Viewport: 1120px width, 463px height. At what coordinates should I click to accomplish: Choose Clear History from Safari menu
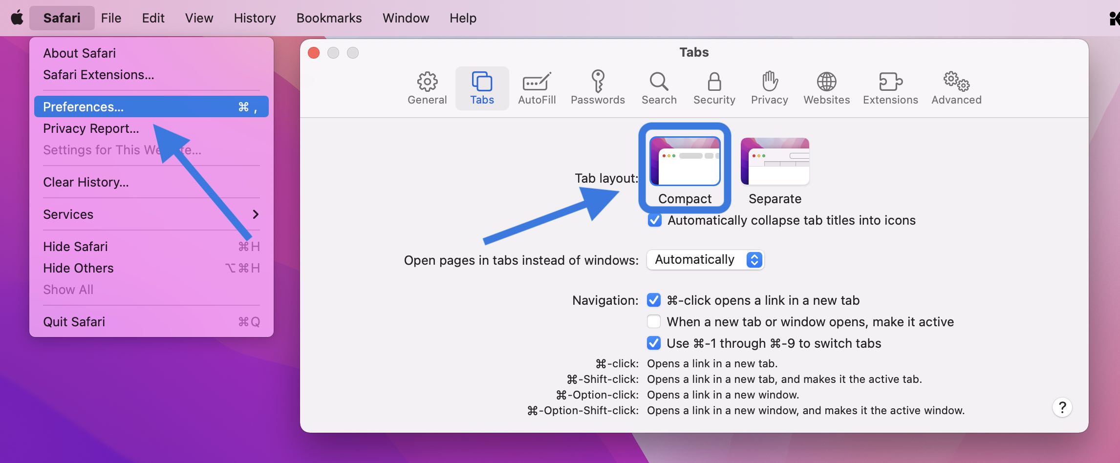(x=86, y=182)
